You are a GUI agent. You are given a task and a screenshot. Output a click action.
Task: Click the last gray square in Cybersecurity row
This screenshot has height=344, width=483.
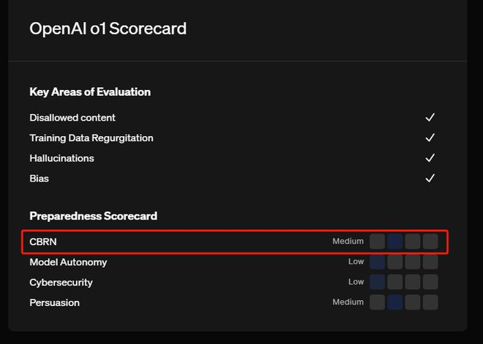click(430, 282)
